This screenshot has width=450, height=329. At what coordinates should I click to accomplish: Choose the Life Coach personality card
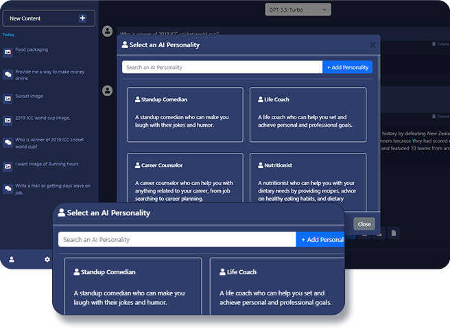coord(308,114)
